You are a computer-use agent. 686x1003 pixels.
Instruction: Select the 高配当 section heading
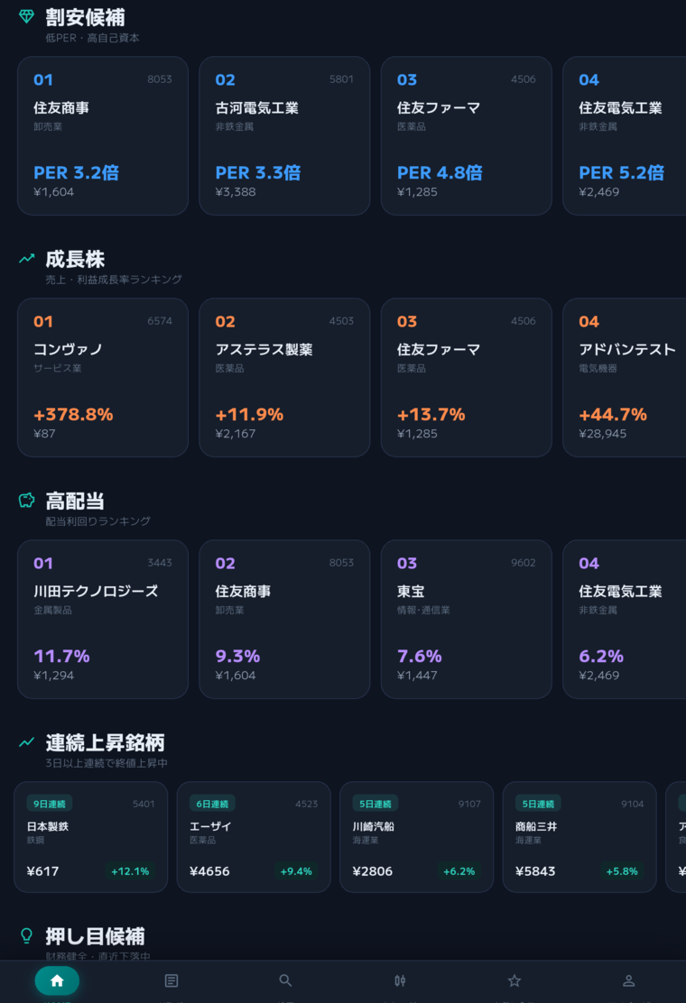(75, 501)
